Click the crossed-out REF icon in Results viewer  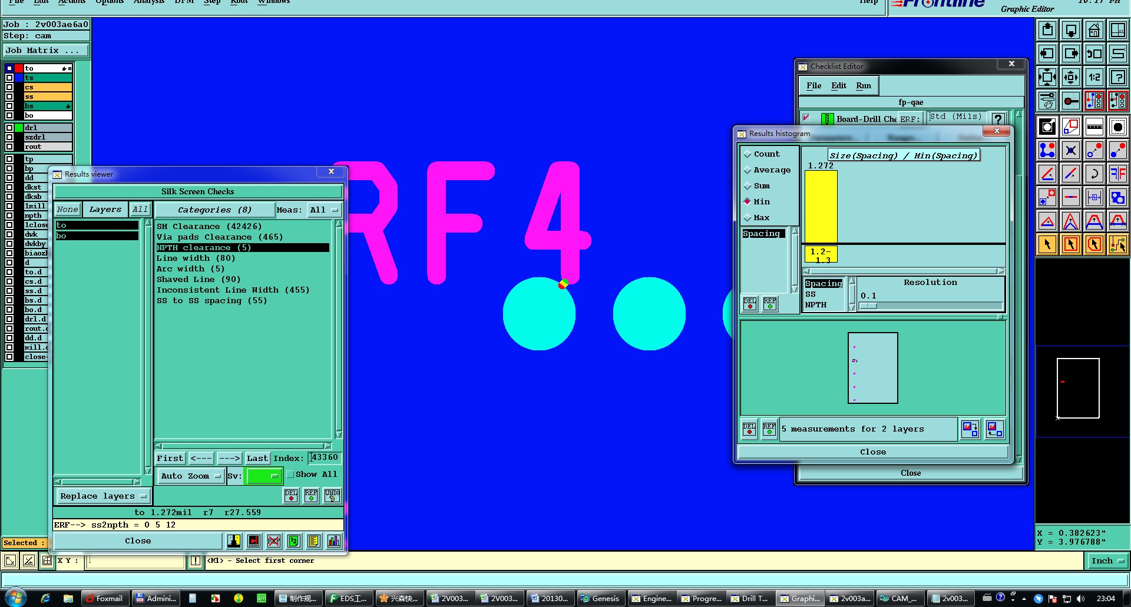(x=274, y=540)
